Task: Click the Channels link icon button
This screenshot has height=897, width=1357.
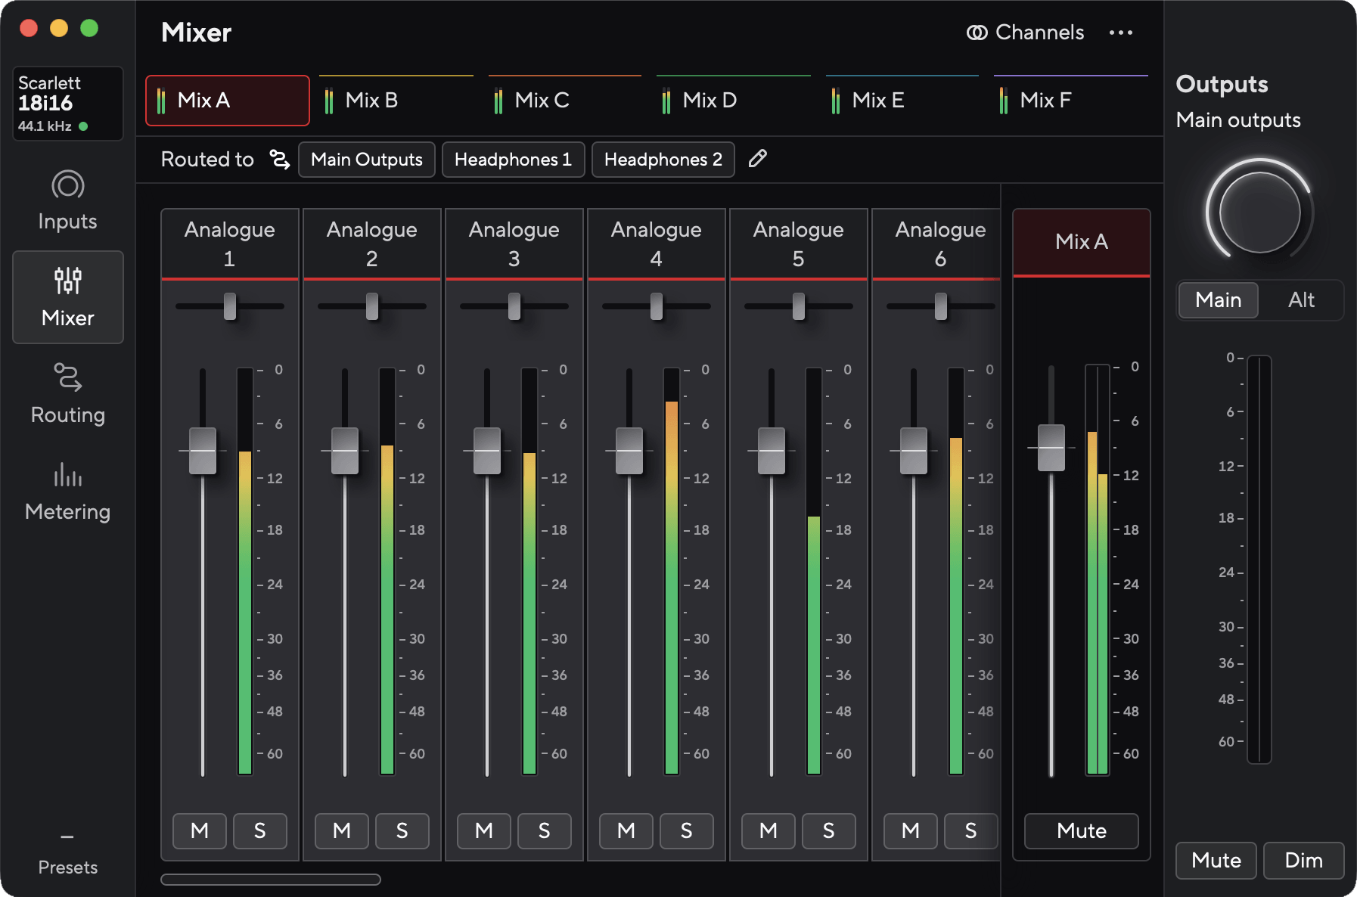Action: pyautogui.click(x=1025, y=33)
